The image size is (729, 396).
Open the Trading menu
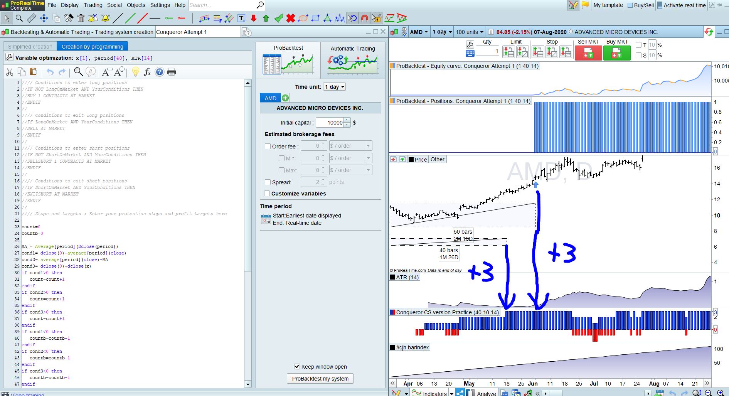(93, 5)
